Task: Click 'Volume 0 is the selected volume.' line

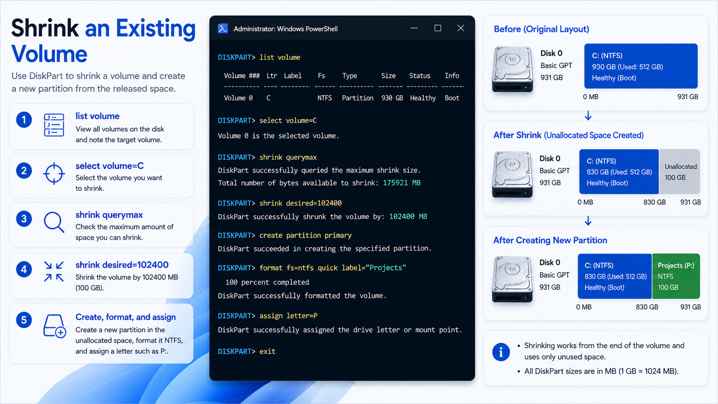Action: pos(278,136)
